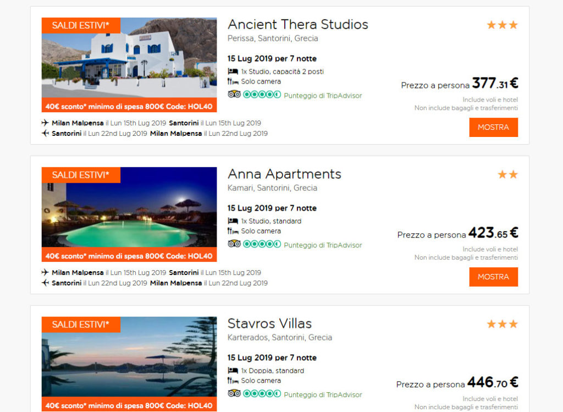
Task: Click the TripAdvisor owl icon for Anna Apartments
Action: [234, 244]
